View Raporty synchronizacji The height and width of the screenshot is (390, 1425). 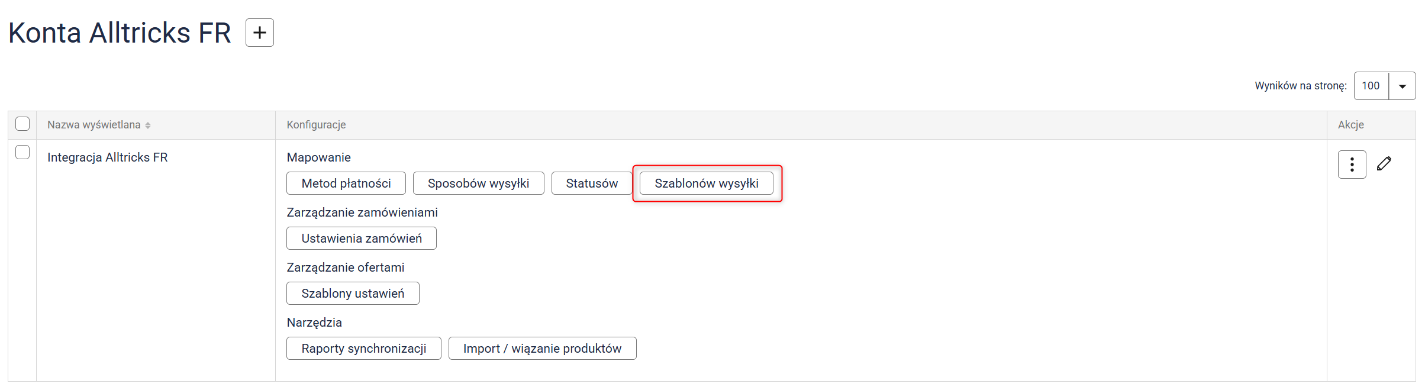363,349
